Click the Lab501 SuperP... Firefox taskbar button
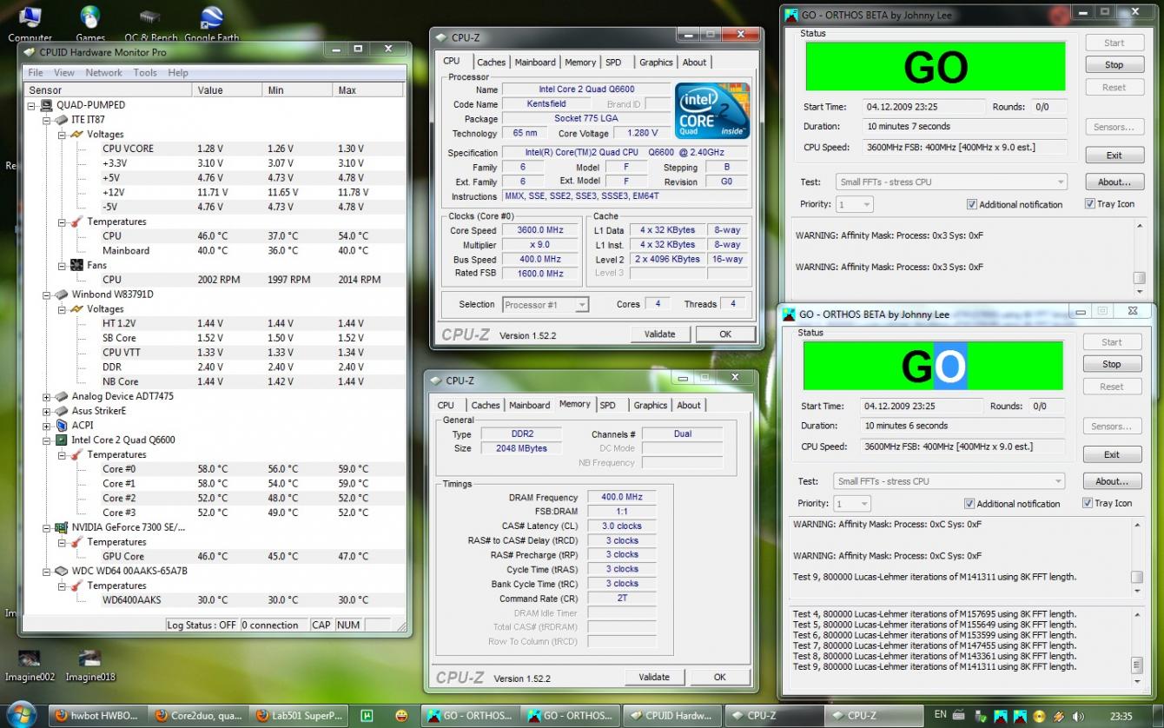The image size is (1164, 728). 300,716
